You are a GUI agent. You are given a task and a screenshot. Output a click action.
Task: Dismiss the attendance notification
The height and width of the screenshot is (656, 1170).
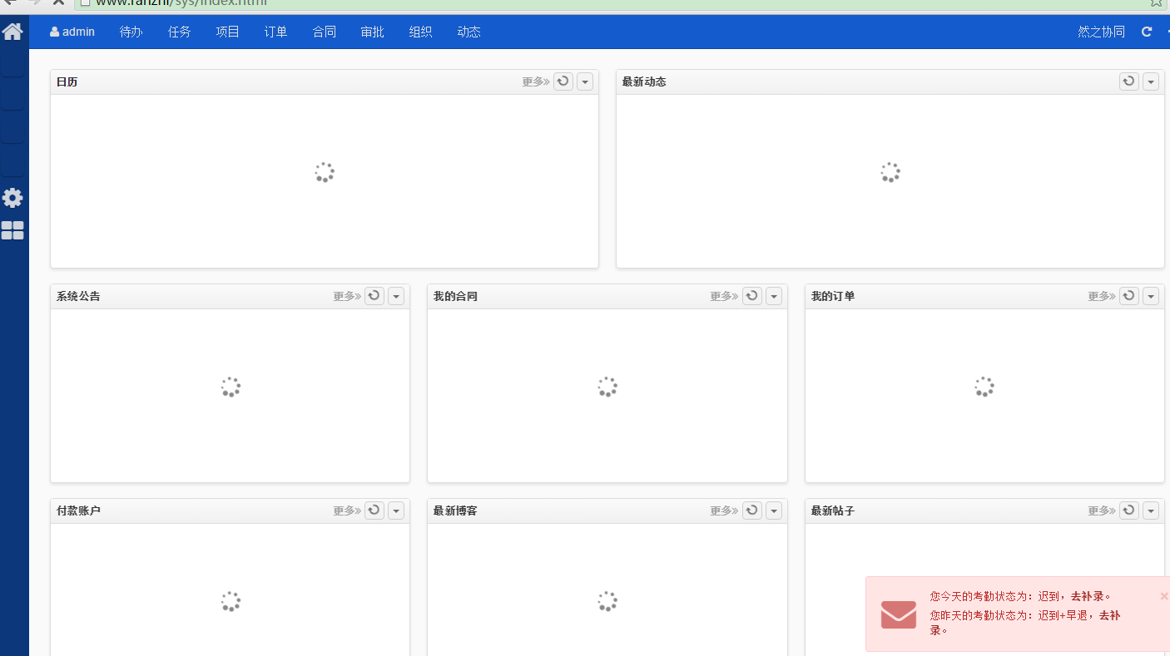[1163, 596]
